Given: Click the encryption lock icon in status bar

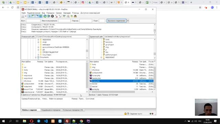Looking at the screenshot, I should coord(125,114).
